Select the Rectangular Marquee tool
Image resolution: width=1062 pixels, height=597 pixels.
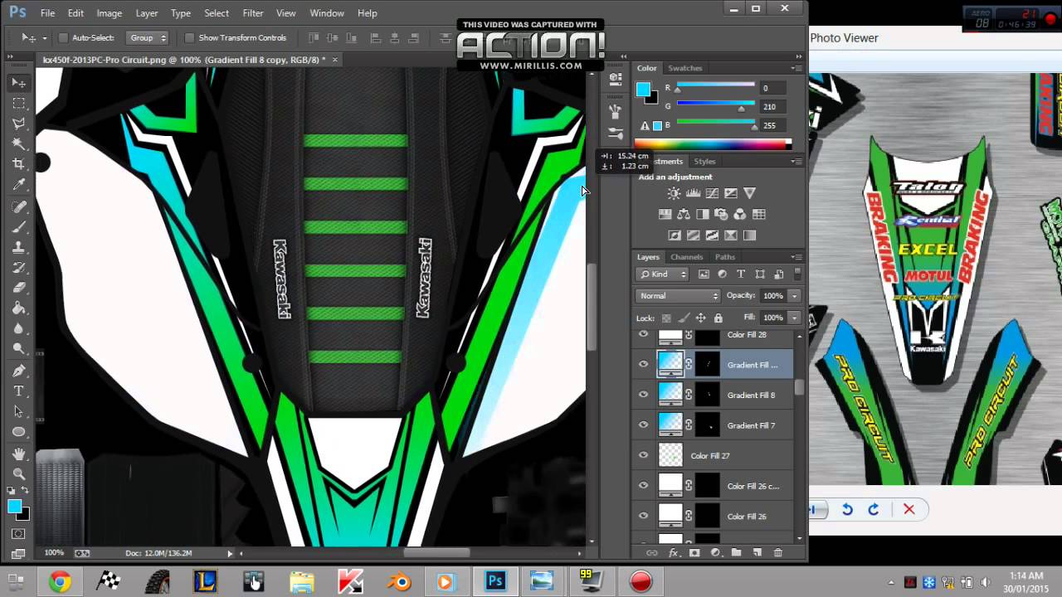point(18,104)
